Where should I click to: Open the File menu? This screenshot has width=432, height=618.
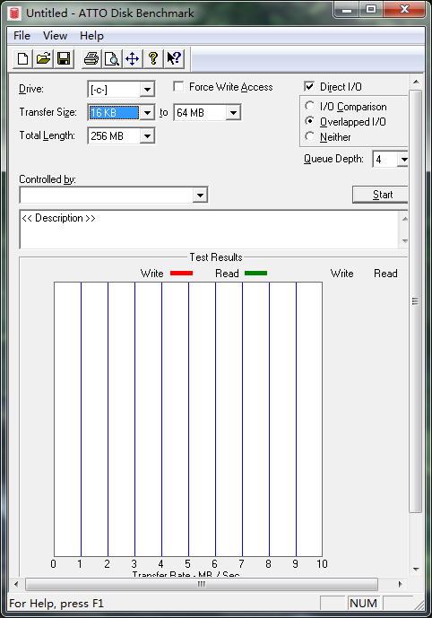click(22, 36)
